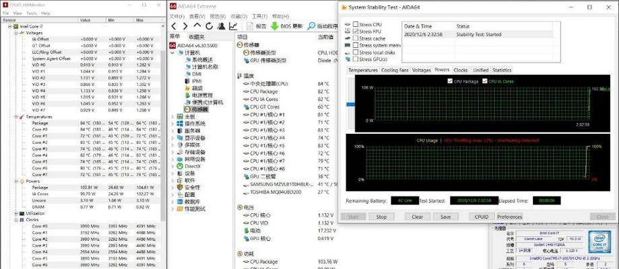This screenshot has width=619, height=269.
Task: Click the 数据库 database icon in tree
Action: [180, 202]
